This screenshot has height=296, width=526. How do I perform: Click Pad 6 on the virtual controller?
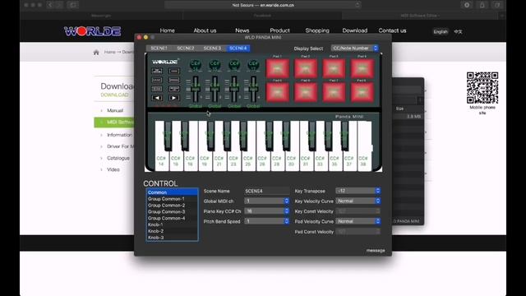click(x=306, y=92)
